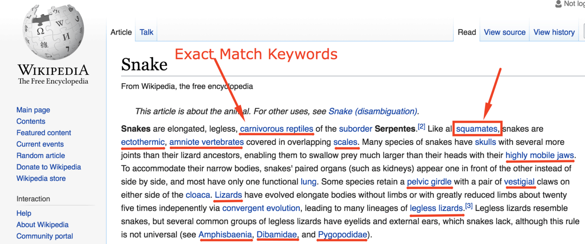This screenshot has height=244, width=585.
Task: Switch to the Talk tab
Action: point(146,32)
